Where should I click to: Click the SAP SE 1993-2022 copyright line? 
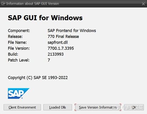[38, 78]
